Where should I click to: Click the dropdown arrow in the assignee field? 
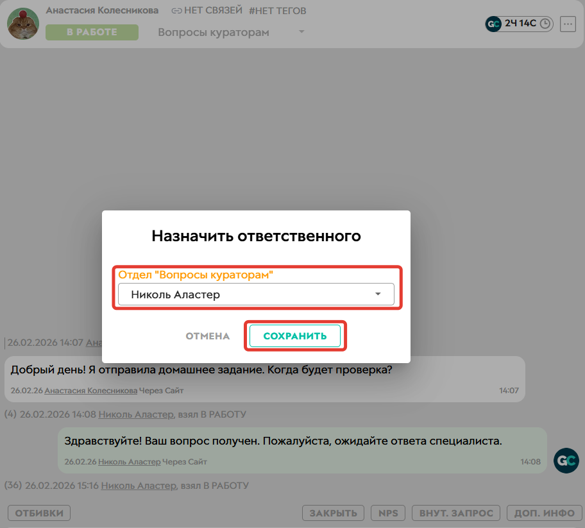[x=378, y=294]
